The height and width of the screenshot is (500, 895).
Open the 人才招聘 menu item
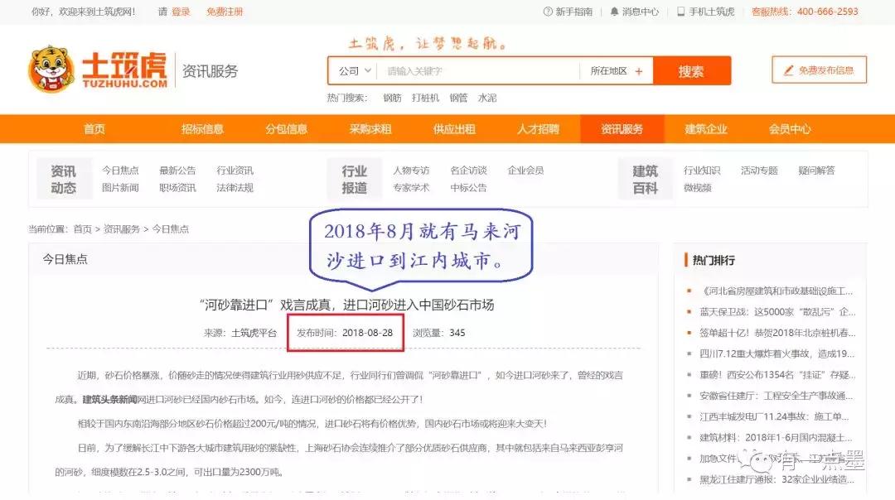click(x=539, y=128)
